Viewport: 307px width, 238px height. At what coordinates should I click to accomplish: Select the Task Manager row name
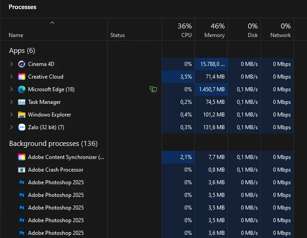point(44,102)
